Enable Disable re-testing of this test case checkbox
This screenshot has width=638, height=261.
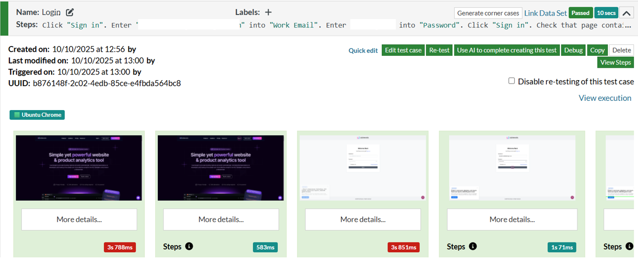512,81
